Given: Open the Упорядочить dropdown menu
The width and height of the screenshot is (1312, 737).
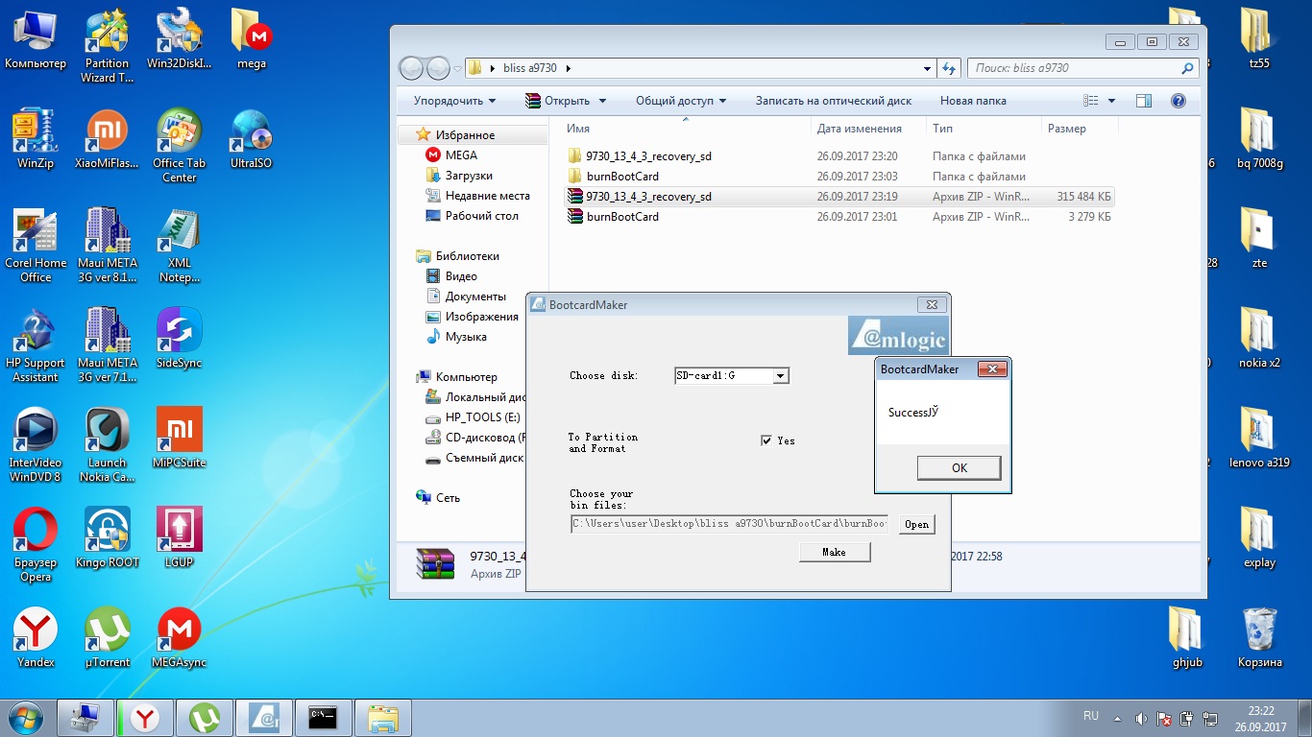Looking at the screenshot, I should tap(454, 101).
